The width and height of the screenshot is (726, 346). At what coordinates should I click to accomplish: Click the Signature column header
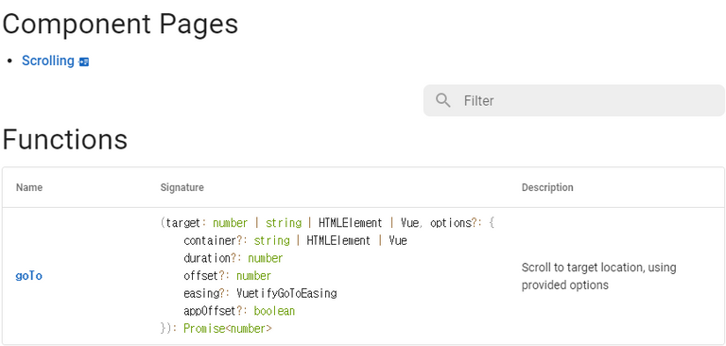tap(181, 187)
